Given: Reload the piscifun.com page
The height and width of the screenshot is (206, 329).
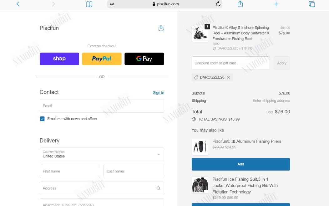Looking at the screenshot, I should click(x=218, y=4).
